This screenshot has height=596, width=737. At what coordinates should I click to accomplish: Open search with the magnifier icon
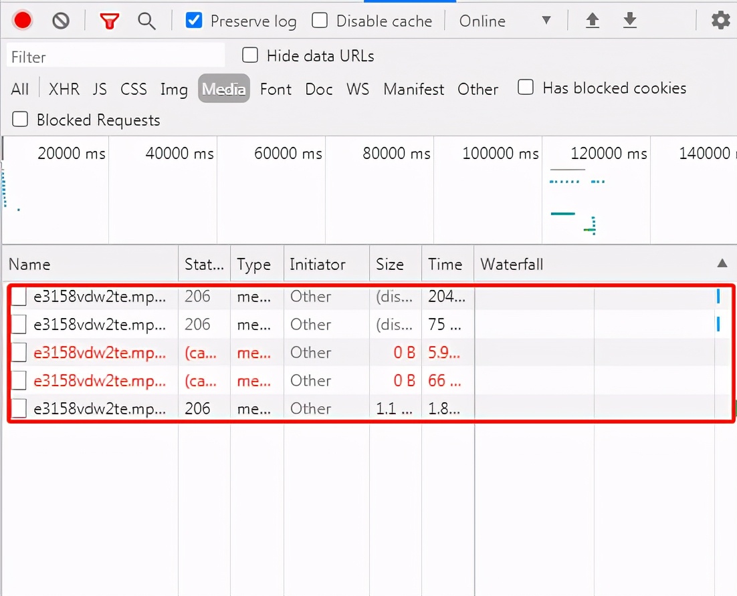tap(146, 21)
